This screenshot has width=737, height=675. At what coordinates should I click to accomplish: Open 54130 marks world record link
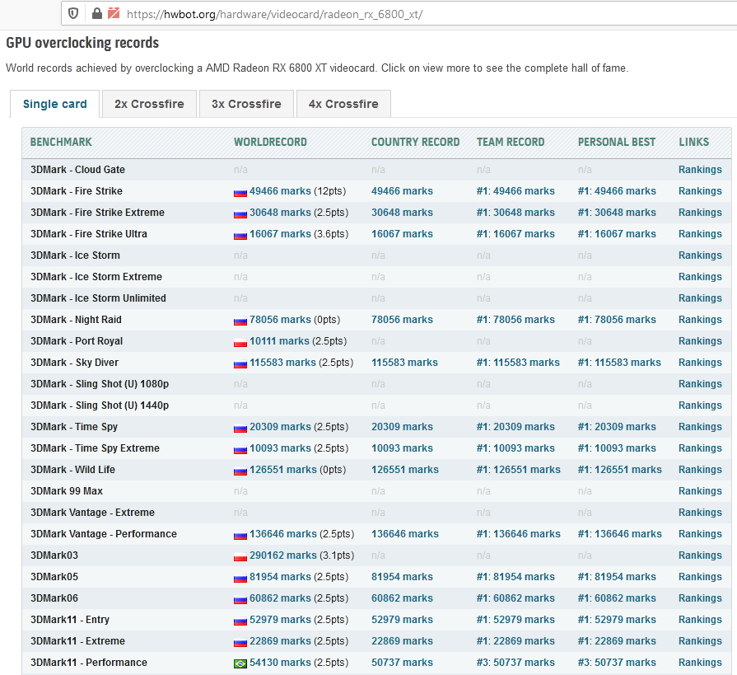[280, 663]
